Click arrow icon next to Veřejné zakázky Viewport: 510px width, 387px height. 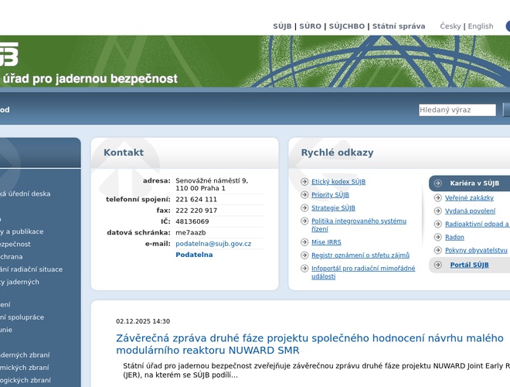pyautogui.click(x=437, y=198)
